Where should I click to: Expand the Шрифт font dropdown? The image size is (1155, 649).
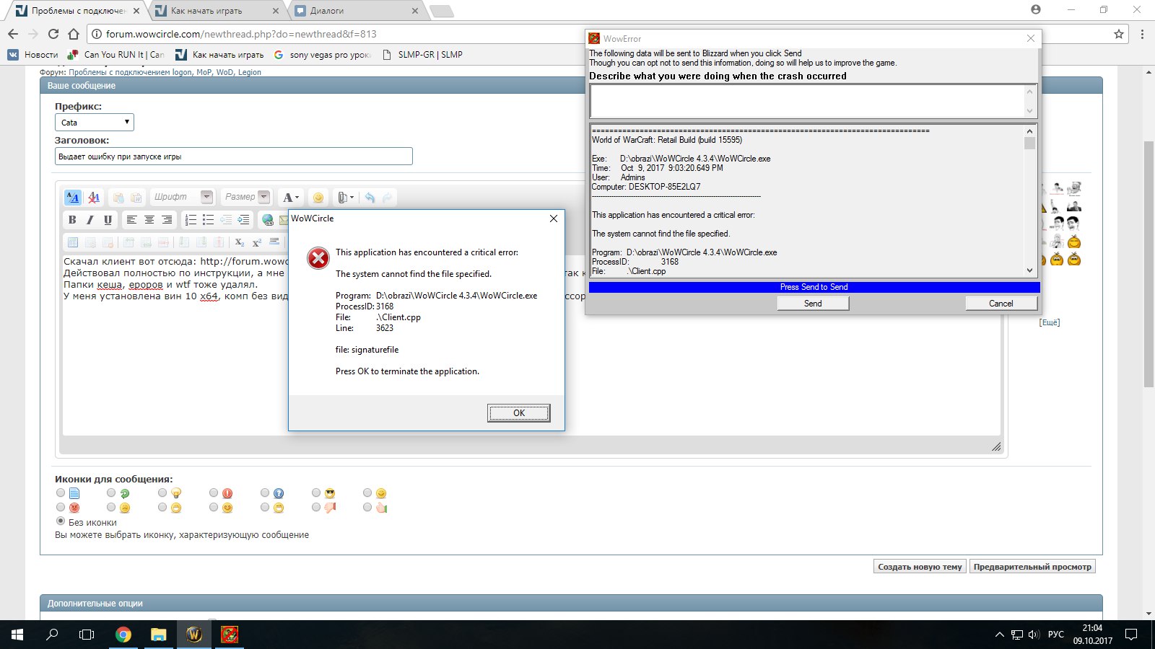click(x=206, y=197)
